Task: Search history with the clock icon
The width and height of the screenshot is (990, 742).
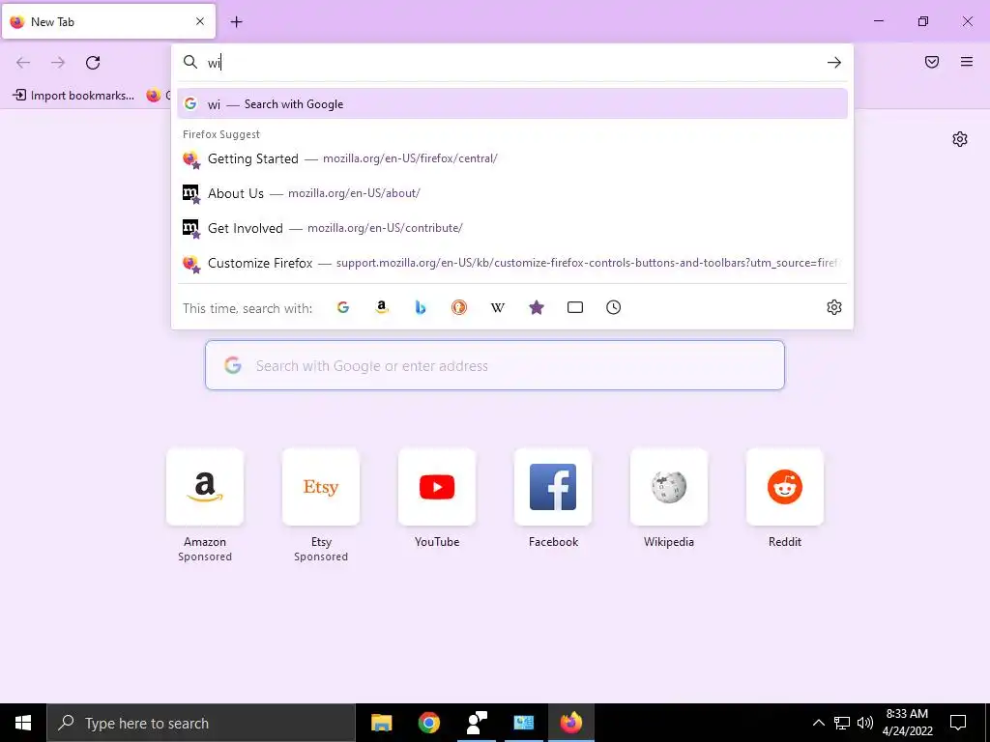Action: click(614, 307)
